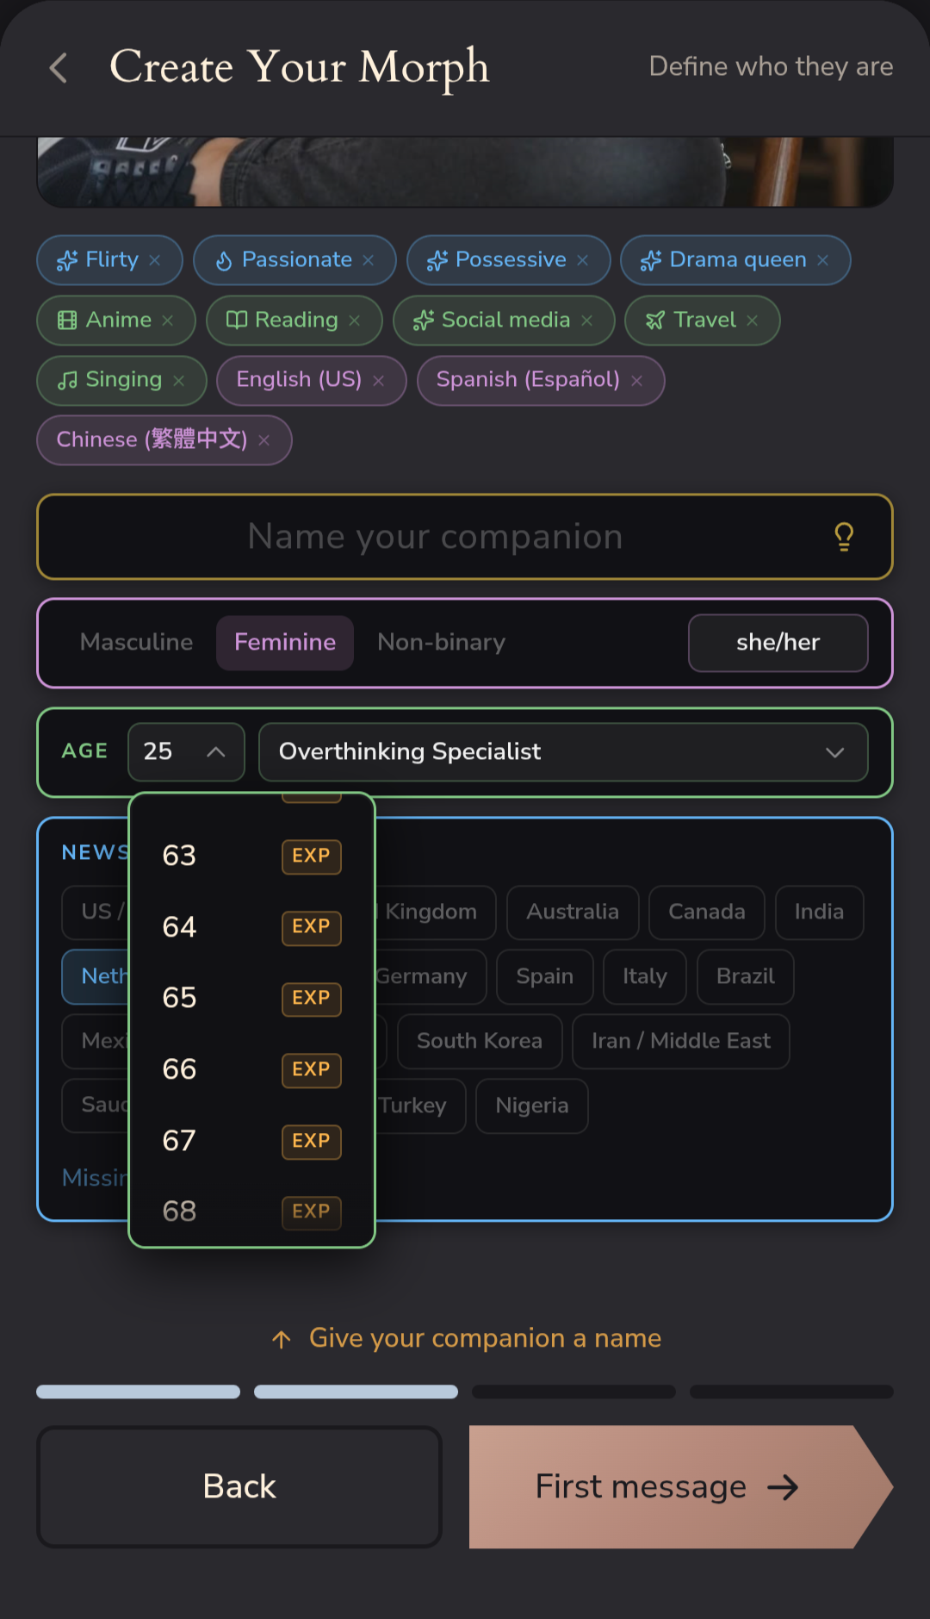Click the lightbulb name suggestion icon

point(844,537)
